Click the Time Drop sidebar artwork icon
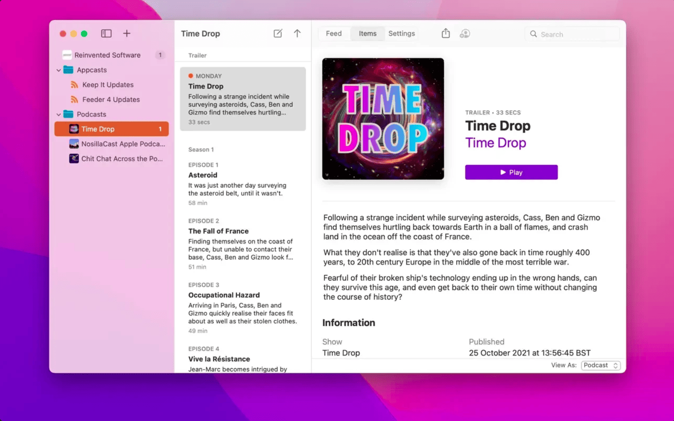The width and height of the screenshot is (674, 421). pos(74,129)
